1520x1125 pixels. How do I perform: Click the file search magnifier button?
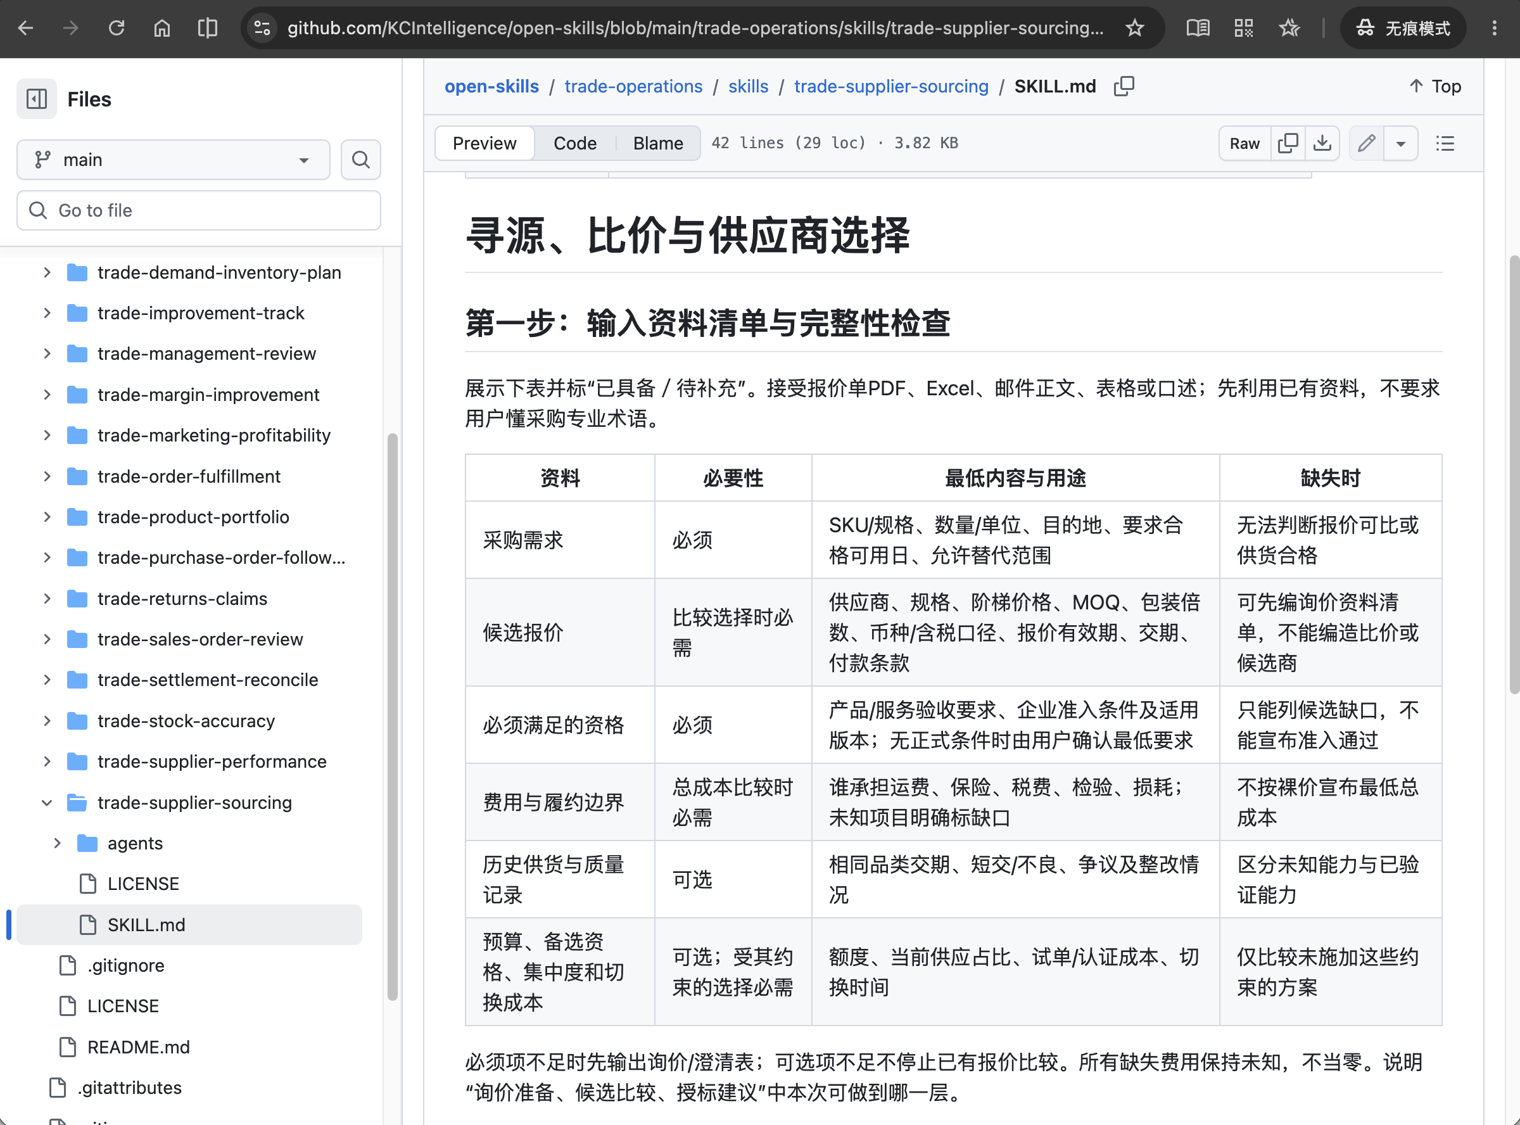361,160
